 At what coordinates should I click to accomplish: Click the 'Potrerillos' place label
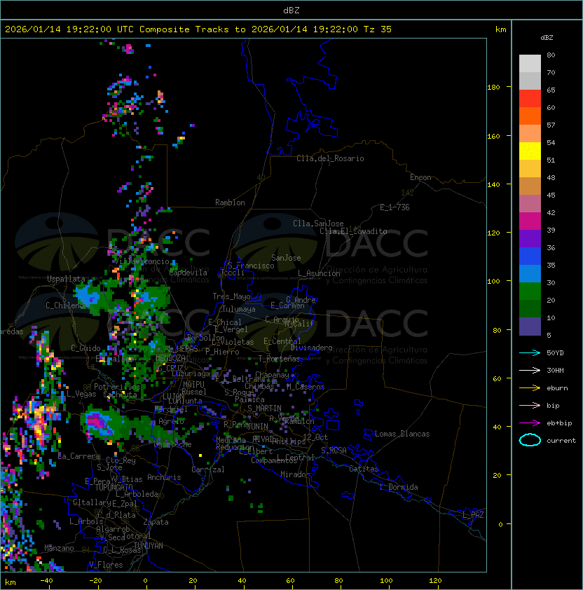117,387
